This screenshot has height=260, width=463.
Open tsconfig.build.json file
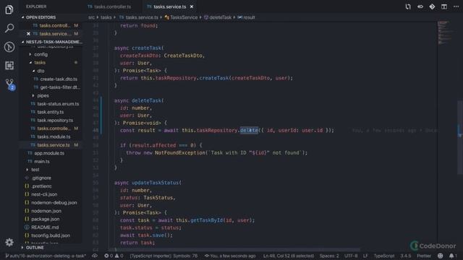(x=51, y=235)
